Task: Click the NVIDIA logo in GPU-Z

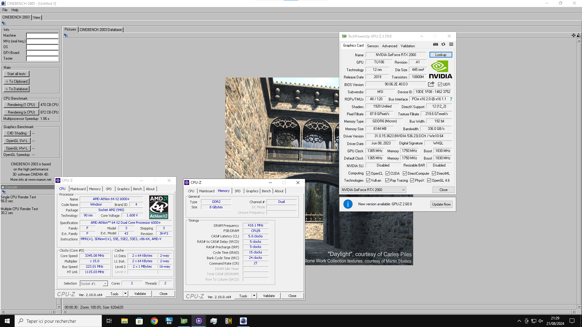Action: (440, 70)
